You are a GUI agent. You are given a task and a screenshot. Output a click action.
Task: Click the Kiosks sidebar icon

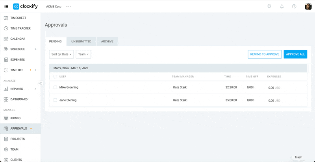(6, 118)
